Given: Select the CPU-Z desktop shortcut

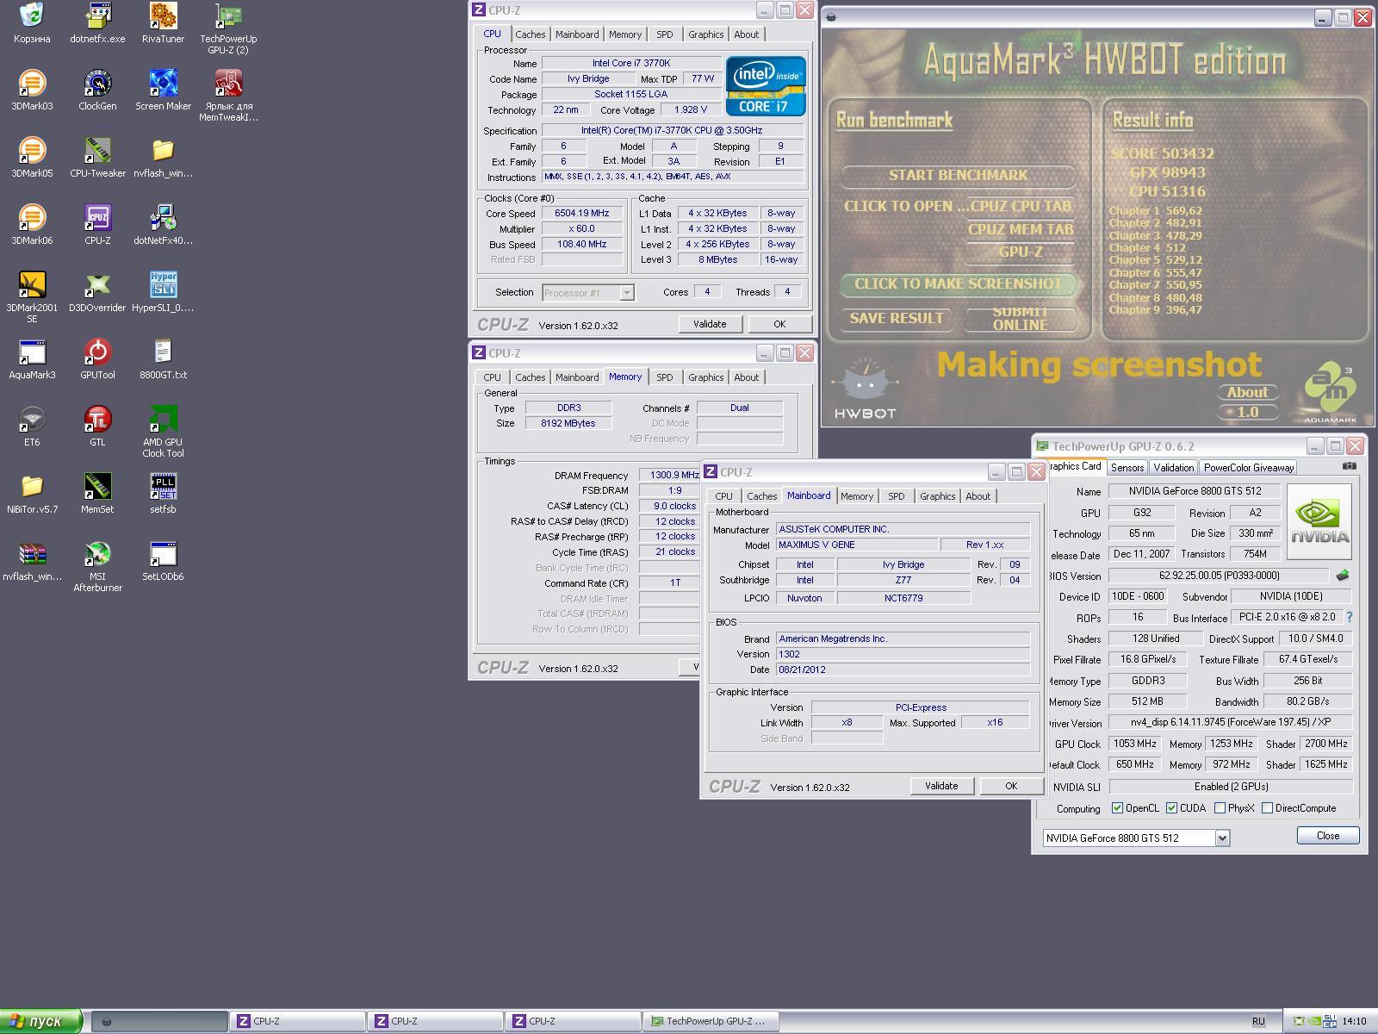Looking at the screenshot, I should pyautogui.click(x=97, y=224).
